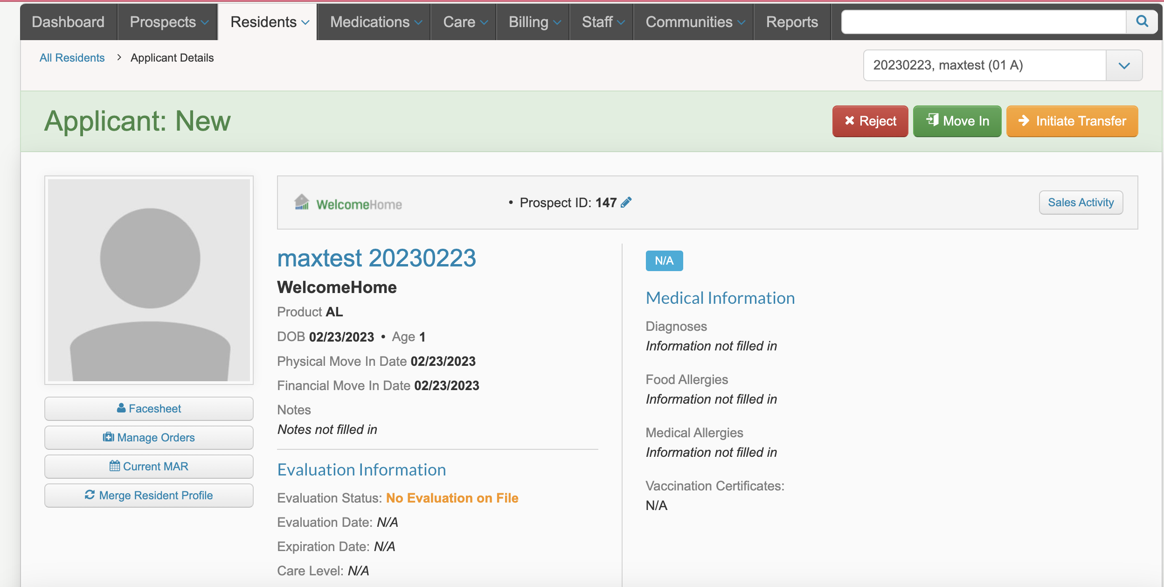
Task: Click the WelcomeHome logo
Action: tap(348, 203)
